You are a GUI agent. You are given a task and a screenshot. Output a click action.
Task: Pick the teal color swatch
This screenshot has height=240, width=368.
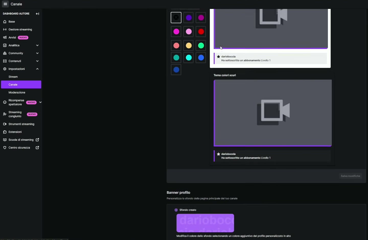pos(176,58)
